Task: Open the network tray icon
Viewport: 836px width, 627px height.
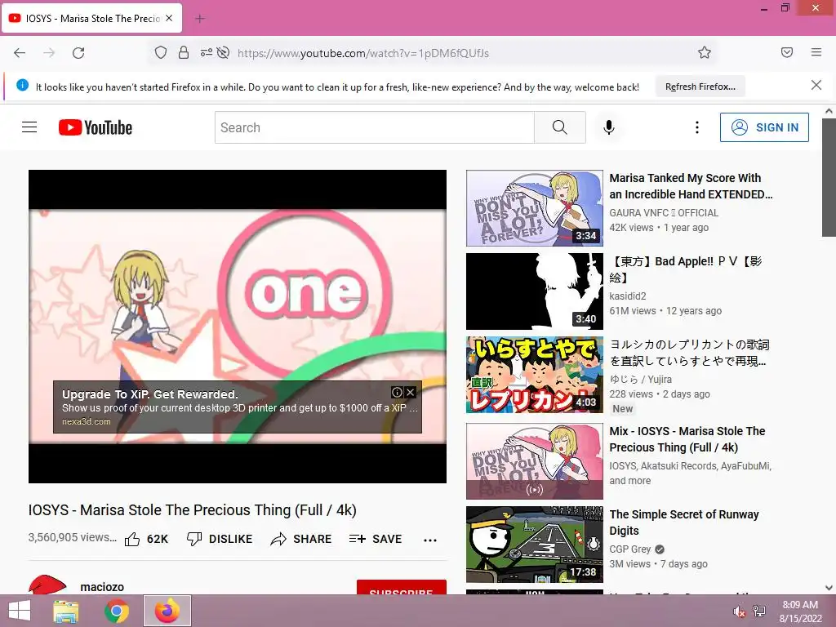Action: pos(759,611)
